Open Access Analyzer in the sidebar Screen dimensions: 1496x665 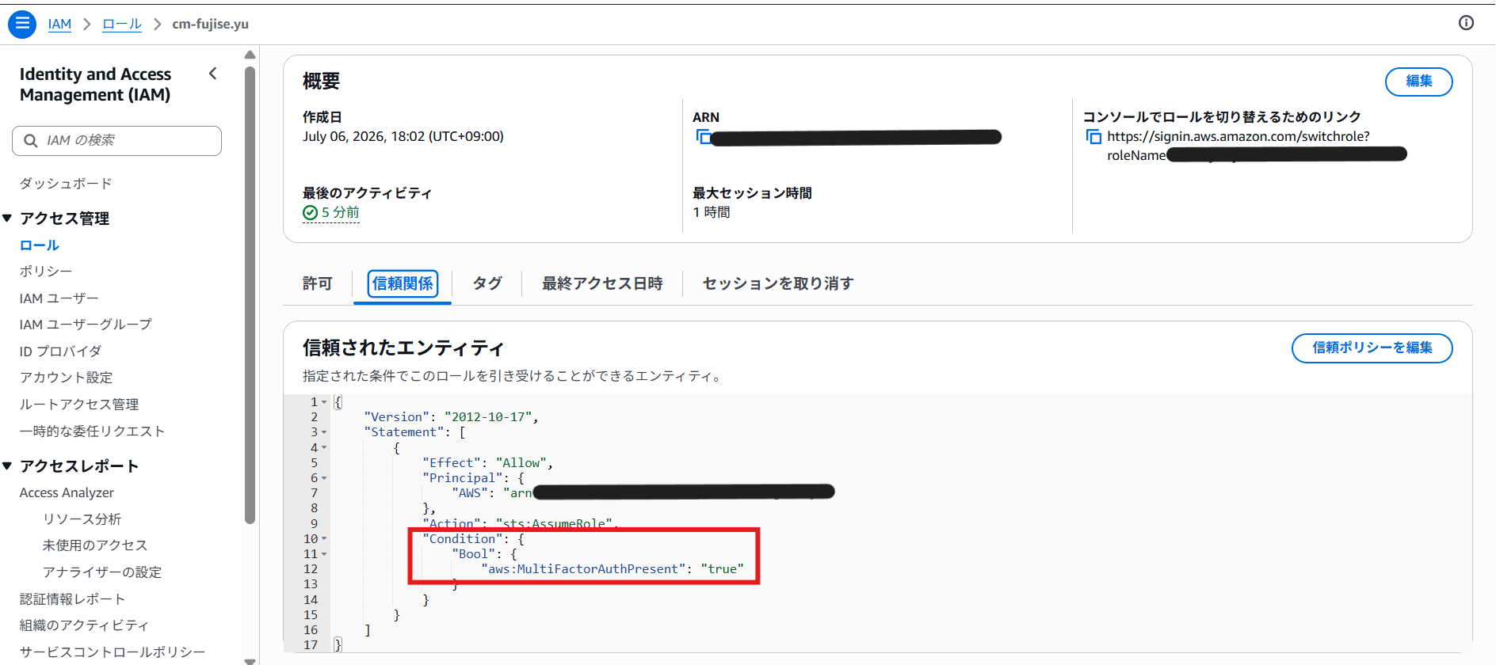(x=67, y=492)
